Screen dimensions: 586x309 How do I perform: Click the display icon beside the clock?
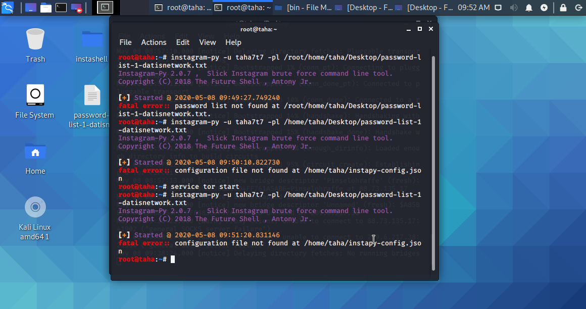tap(499, 8)
